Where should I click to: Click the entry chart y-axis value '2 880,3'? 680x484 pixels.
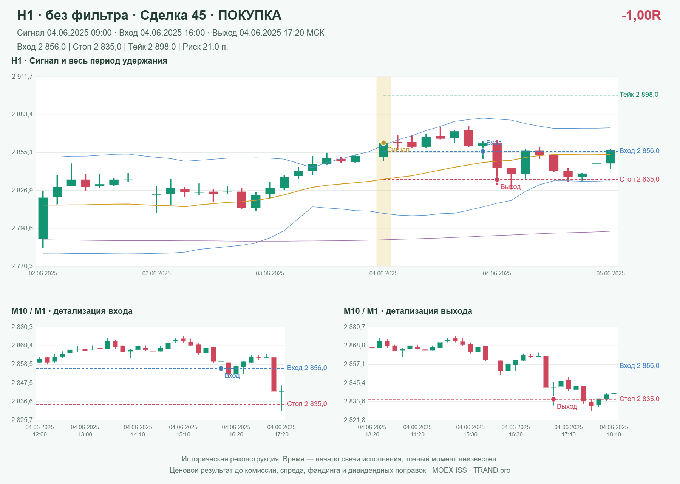click(x=22, y=327)
